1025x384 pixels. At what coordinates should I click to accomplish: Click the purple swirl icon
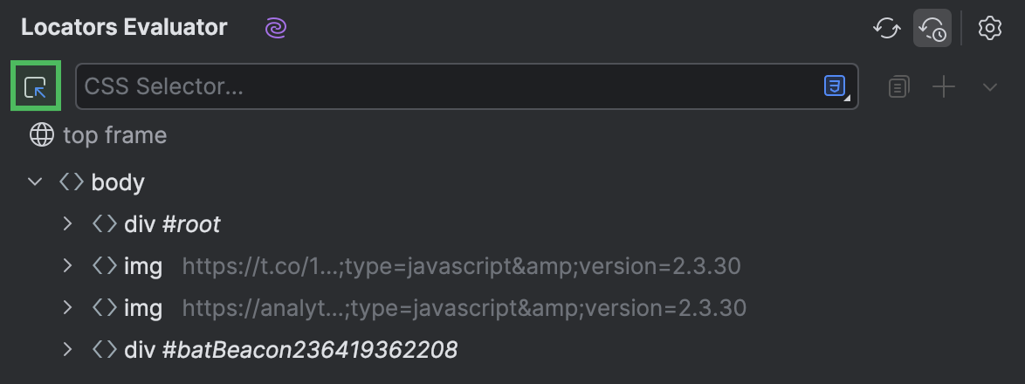[x=277, y=28]
